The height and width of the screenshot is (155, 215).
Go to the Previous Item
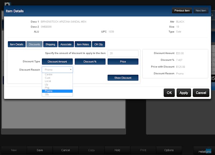coord(182,10)
